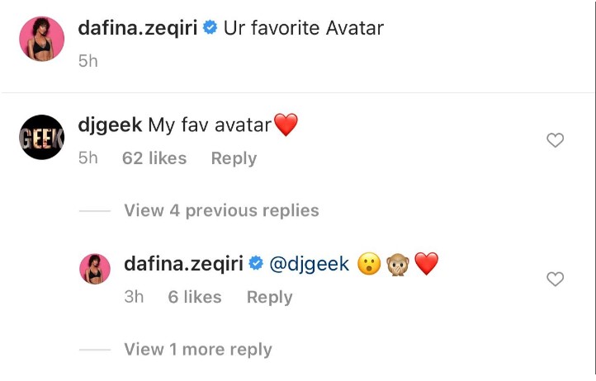Open dafina.zeqiri's small avatar in the reply
The width and height of the screenshot is (596, 381).
[95, 270]
